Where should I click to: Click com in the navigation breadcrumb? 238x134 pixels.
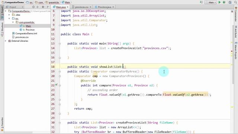pyautogui.click(x=39, y=2)
